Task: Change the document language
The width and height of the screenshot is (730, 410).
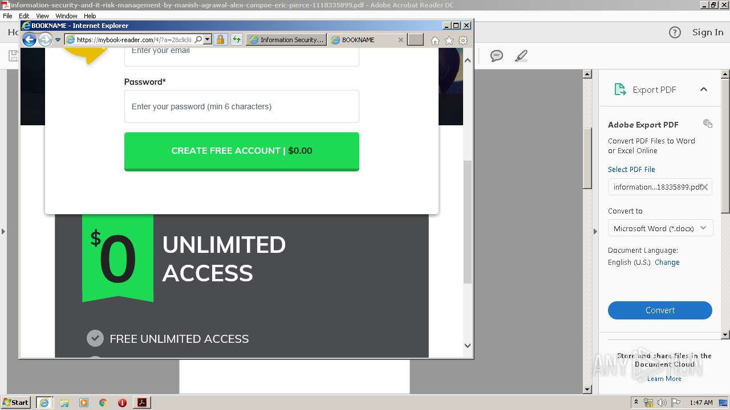Action: point(667,263)
